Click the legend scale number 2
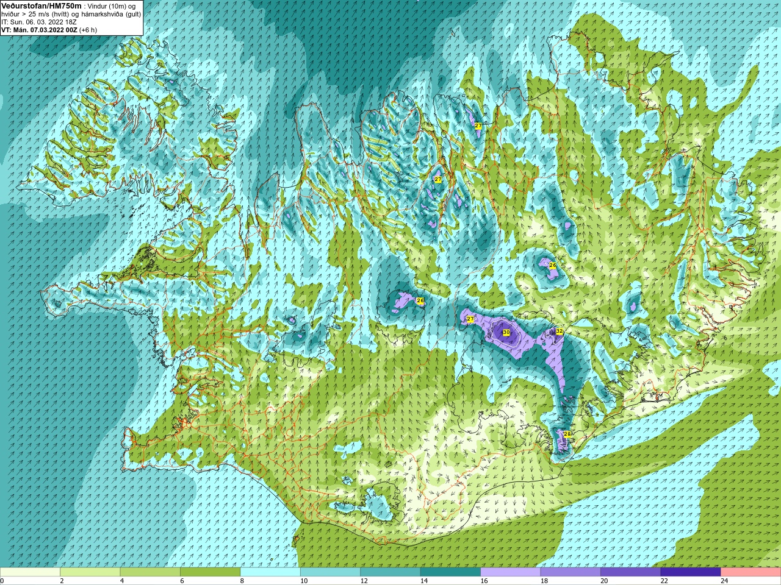 click(62, 581)
